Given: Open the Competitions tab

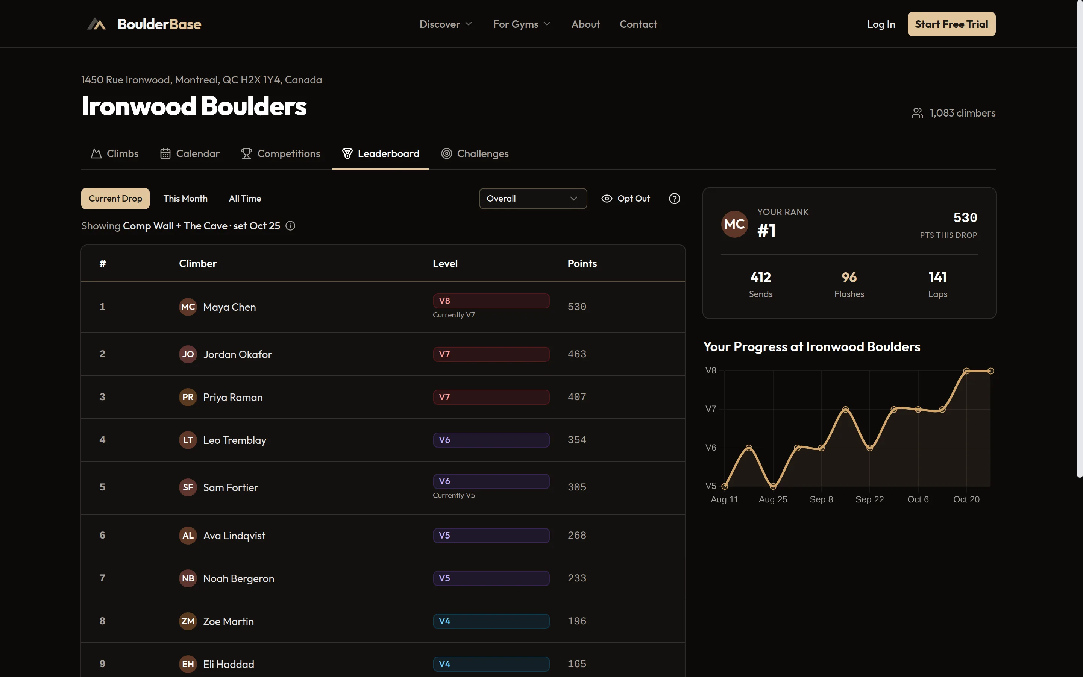Looking at the screenshot, I should coord(281,153).
